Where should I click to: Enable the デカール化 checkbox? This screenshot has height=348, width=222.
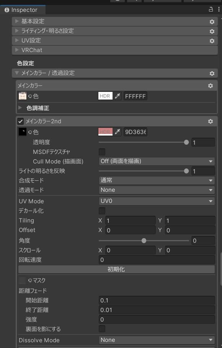tap(102, 211)
